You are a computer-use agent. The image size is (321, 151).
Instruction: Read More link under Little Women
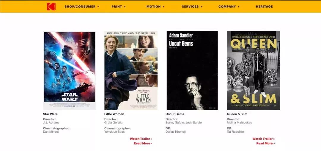143,143
